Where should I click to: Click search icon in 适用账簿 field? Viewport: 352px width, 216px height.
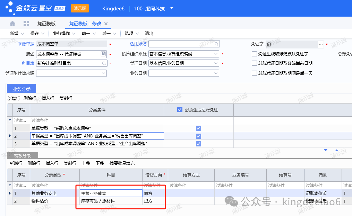pyautogui.click(x=216, y=44)
